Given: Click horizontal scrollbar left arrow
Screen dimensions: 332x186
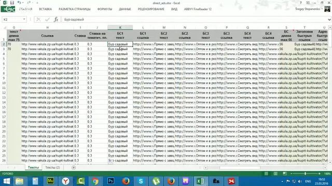Looking at the screenshot, I should click(205, 167).
